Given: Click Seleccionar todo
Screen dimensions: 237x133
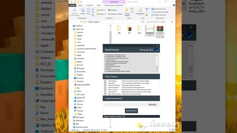Looking at the screenshot, I should (158, 9).
